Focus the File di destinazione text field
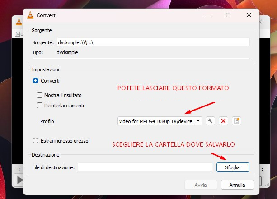 pos(145,167)
